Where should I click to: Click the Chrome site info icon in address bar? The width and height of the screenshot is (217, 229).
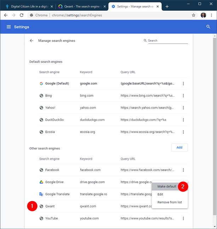[x=32, y=15]
